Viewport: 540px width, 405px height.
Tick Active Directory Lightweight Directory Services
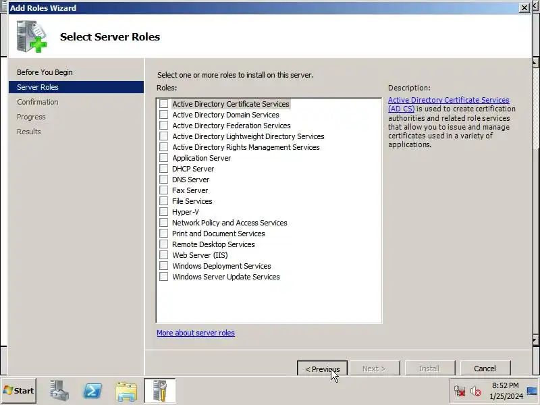pos(163,136)
